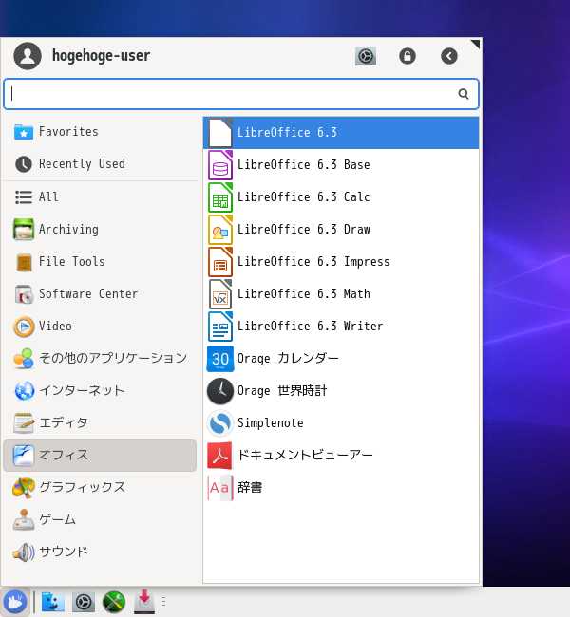Click the log out arrow icon
Screen dimensions: 570x617
(x=449, y=56)
